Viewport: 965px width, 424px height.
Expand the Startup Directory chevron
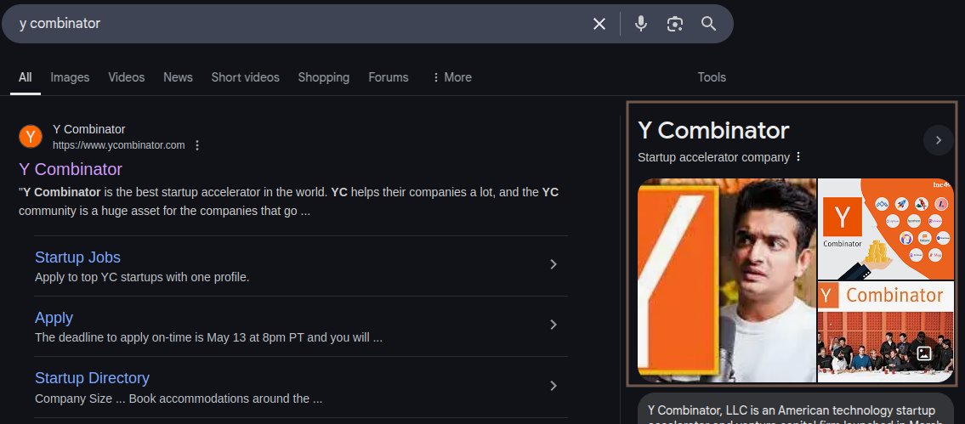click(553, 385)
